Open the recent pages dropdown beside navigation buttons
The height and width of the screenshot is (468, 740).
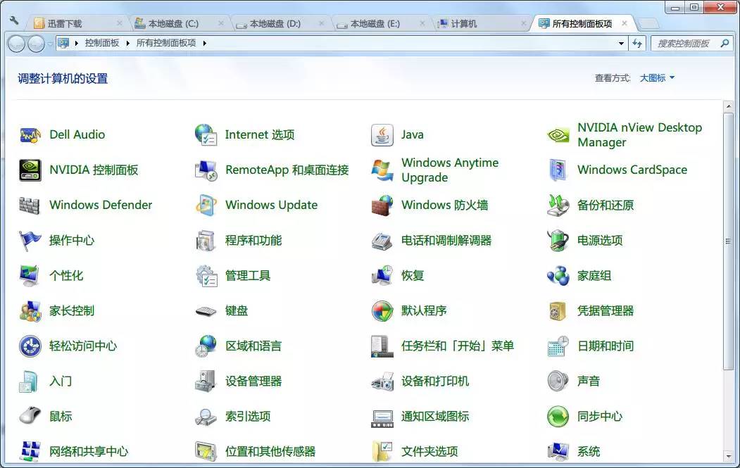coord(49,44)
